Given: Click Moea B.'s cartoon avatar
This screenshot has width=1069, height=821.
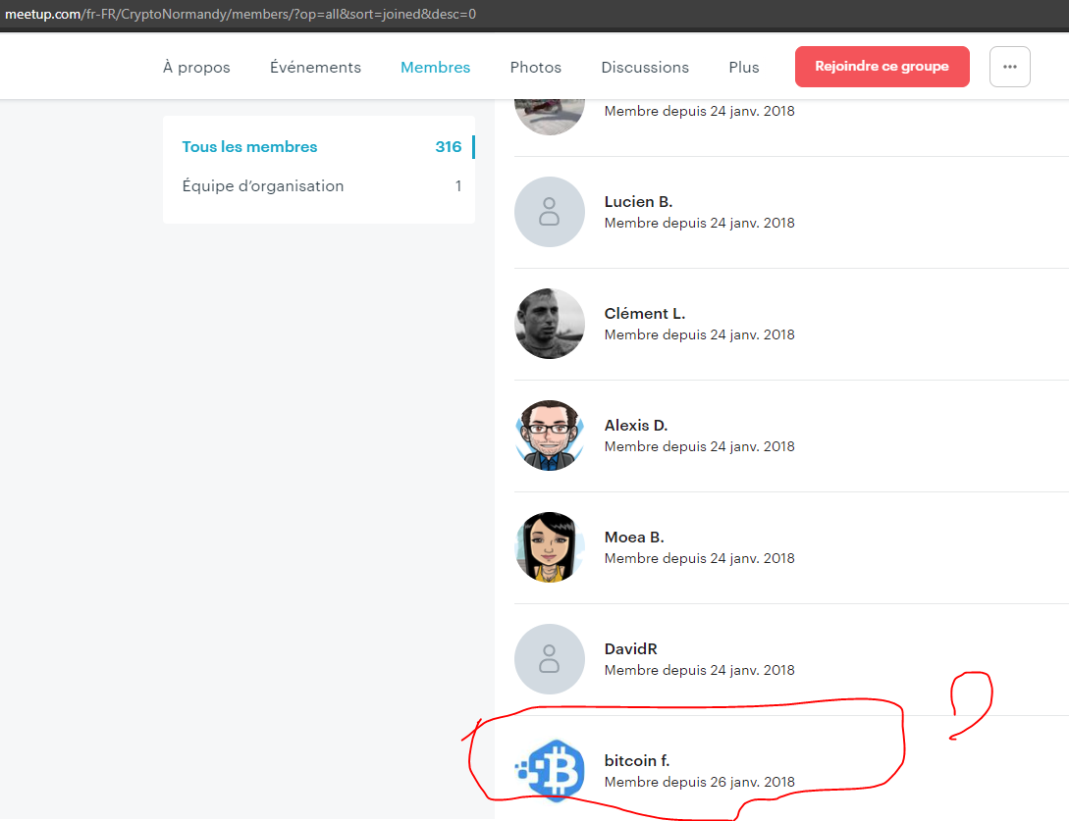Looking at the screenshot, I should pos(549,547).
